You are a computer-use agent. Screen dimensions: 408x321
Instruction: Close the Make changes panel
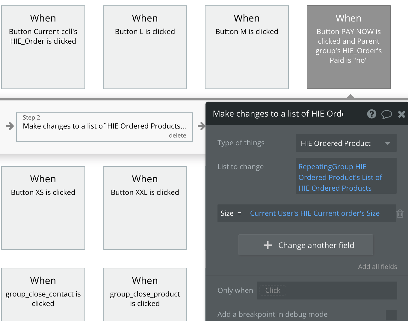[x=401, y=114]
